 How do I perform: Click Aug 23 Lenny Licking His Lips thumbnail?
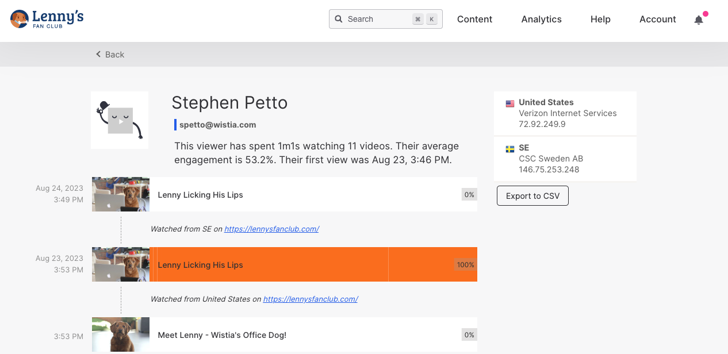[x=121, y=264]
